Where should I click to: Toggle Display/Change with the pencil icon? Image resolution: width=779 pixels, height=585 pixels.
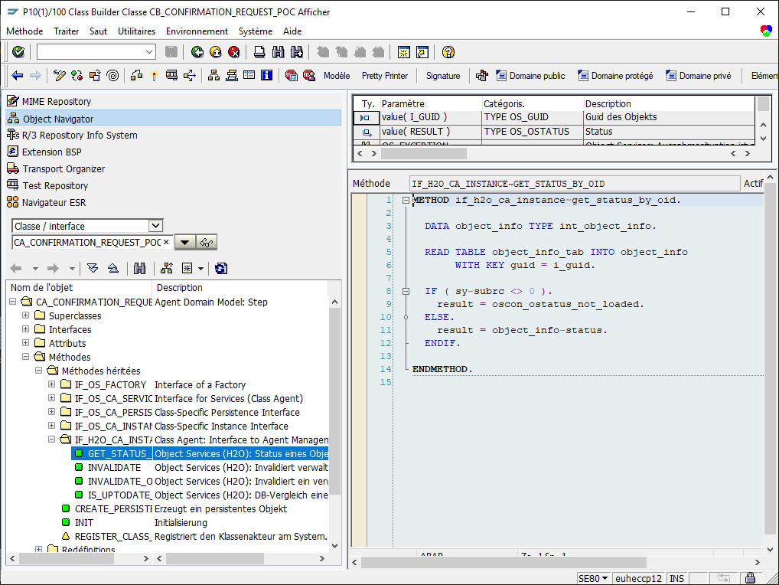(60, 76)
